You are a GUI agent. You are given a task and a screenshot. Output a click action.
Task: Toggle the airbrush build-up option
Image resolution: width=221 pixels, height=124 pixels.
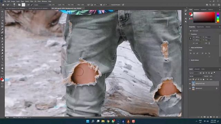(x=88, y=5)
